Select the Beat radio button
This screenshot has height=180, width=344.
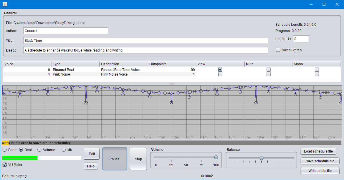click(x=21, y=150)
